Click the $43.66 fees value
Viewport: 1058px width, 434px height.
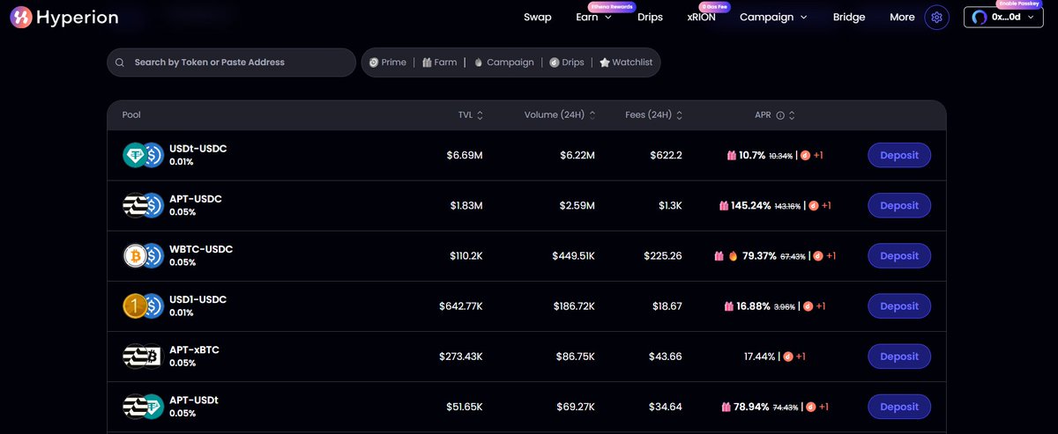click(x=664, y=357)
